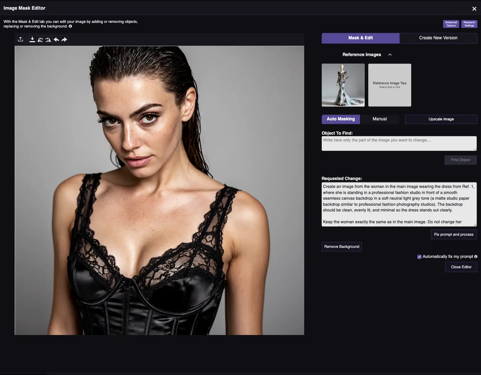Click the info icon beside the description text
481x375 pixels.
[70, 26]
